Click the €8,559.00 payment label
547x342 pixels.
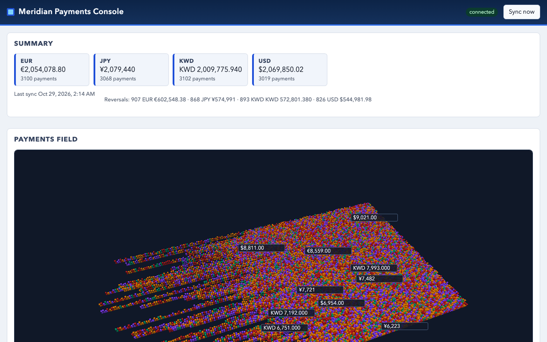click(x=328, y=251)
